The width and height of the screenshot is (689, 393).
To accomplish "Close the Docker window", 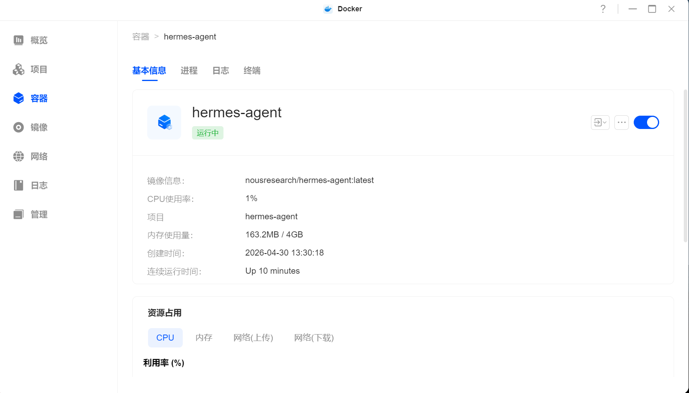I will [671, 9].
